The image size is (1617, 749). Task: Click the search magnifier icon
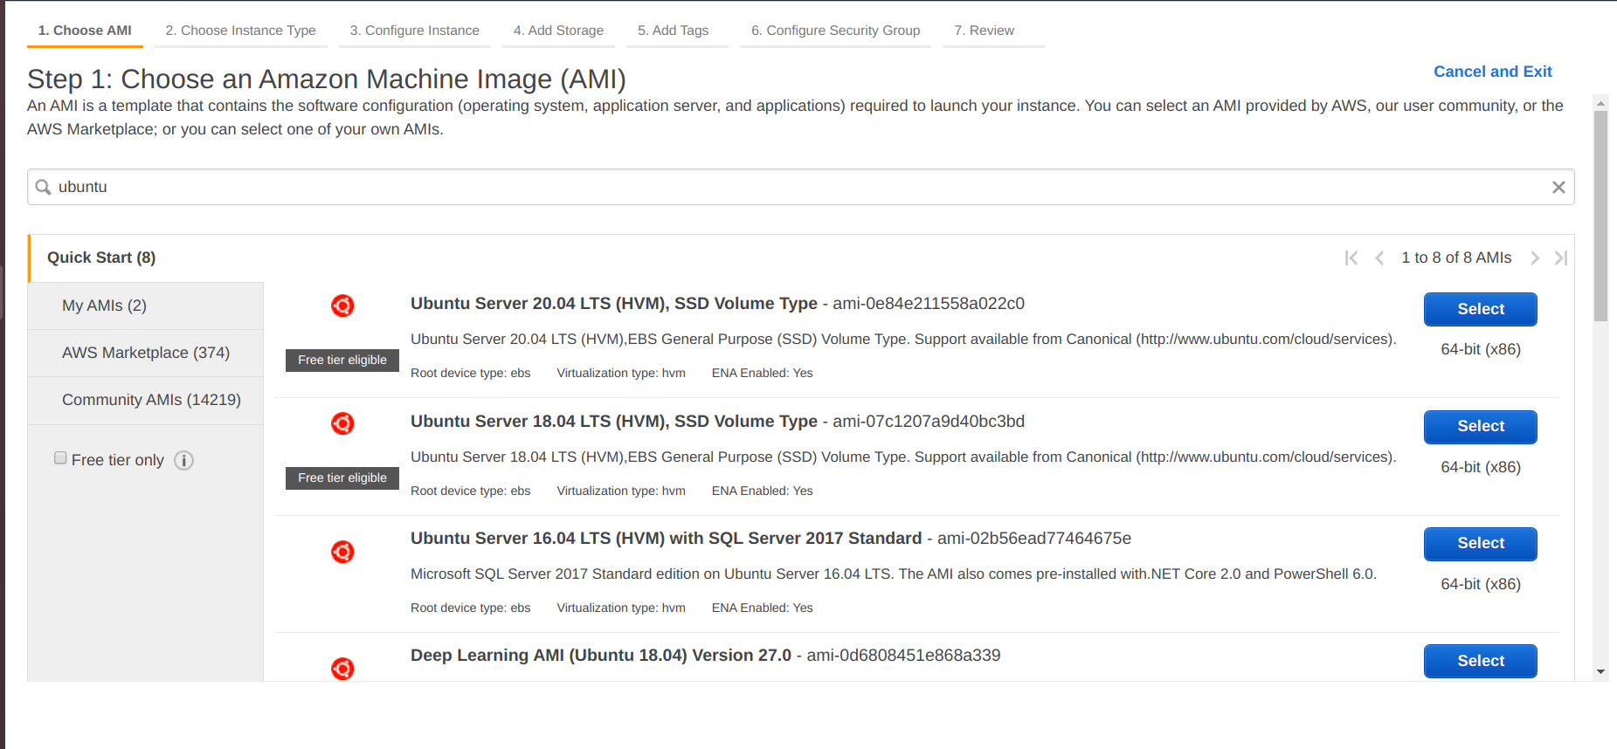[43, 188]
